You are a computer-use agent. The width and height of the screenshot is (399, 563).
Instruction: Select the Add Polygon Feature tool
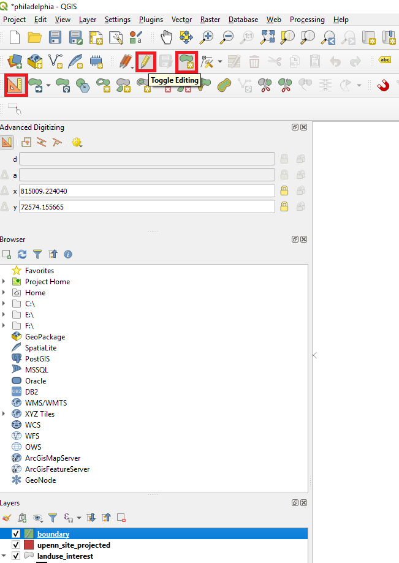pos(186,61)
